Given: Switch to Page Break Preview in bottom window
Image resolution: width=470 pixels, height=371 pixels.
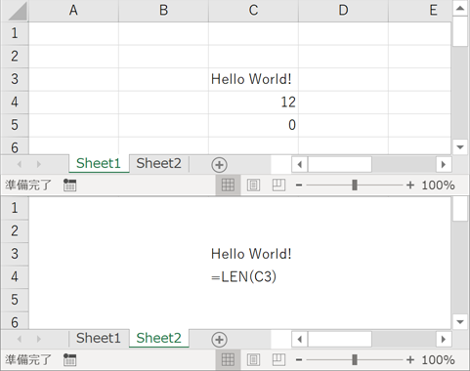Looking at the screenshot, I should pos(278,360).
